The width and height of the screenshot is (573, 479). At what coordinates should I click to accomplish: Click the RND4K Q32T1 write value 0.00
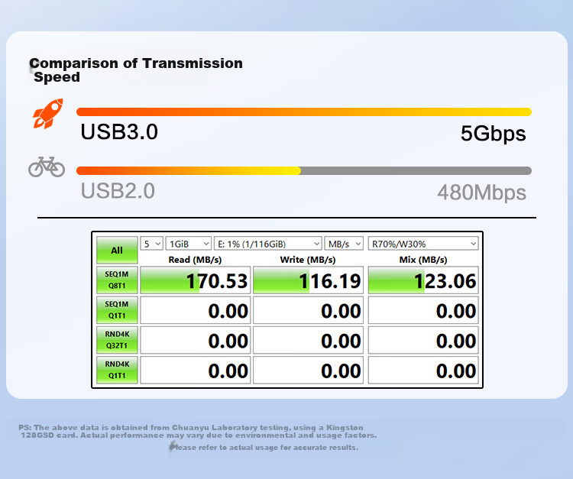(x=309, y=340)
